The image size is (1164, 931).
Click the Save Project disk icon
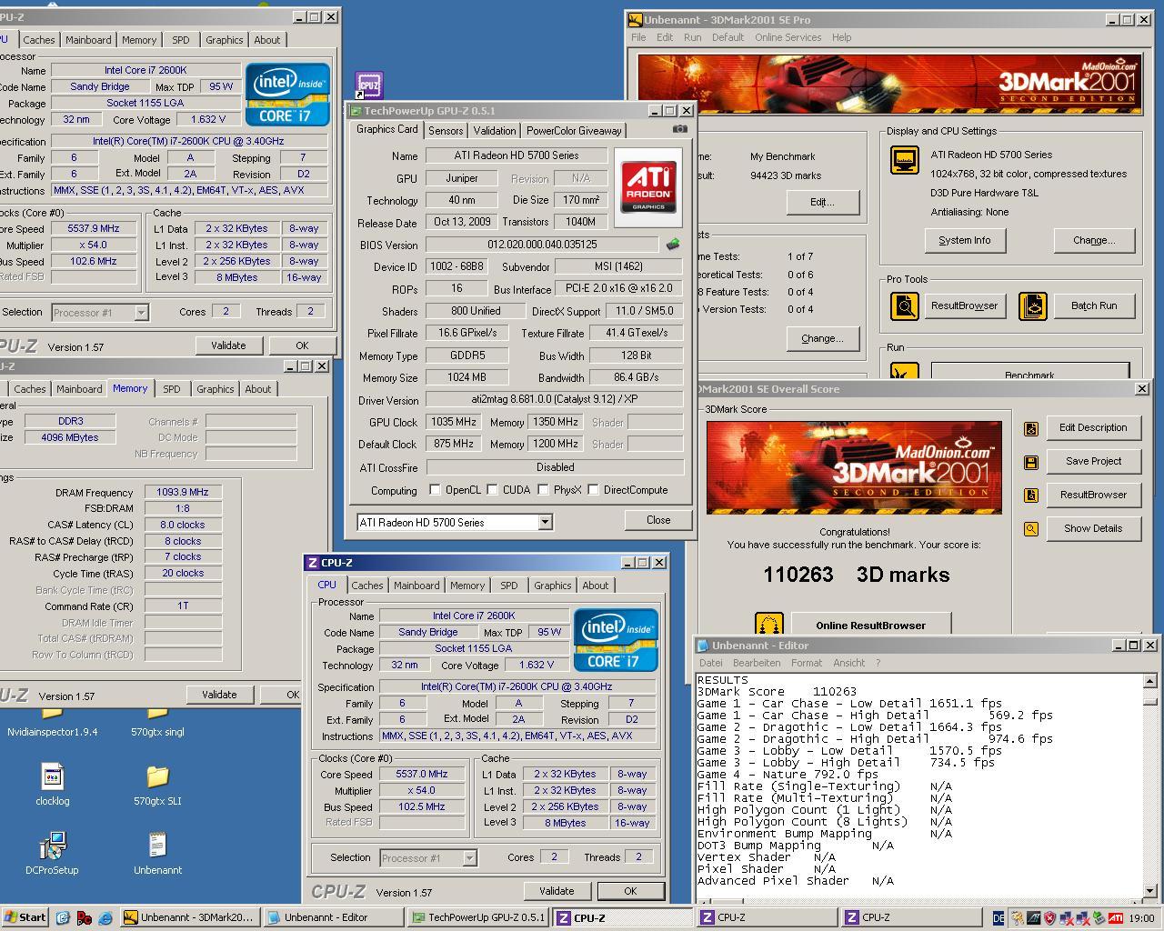[x=1031, y=462]
